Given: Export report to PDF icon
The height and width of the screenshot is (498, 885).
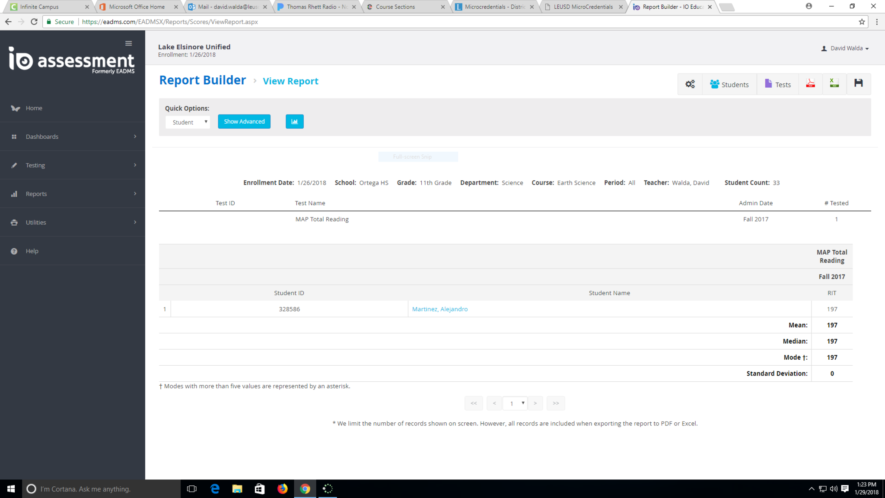Looking at the screenshot, I should point(810,83).
